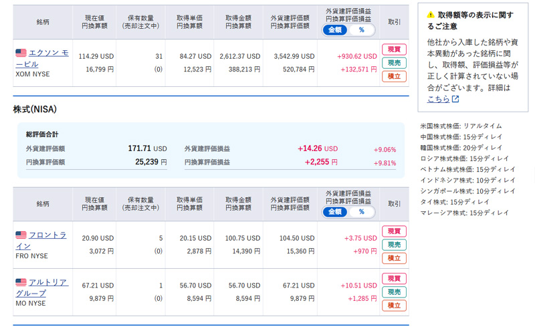Click the 米国株式株価: リアルタイム note
535x329 pixels.
point(461,126)
